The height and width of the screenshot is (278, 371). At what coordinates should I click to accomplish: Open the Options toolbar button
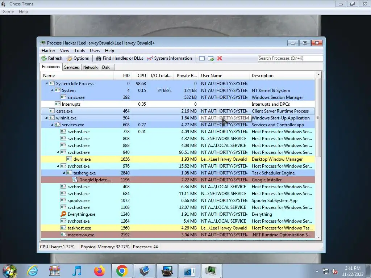click(78, 58)
